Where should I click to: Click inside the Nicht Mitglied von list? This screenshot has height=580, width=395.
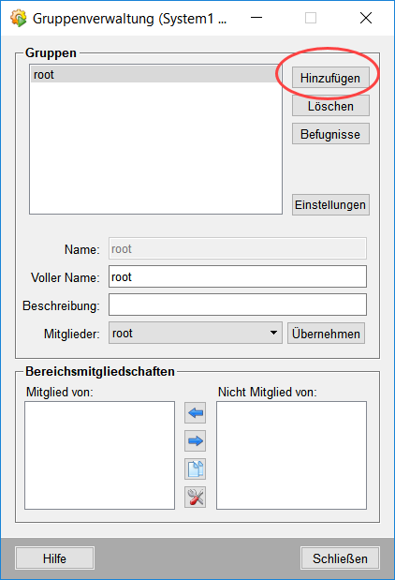click(291, 455)
